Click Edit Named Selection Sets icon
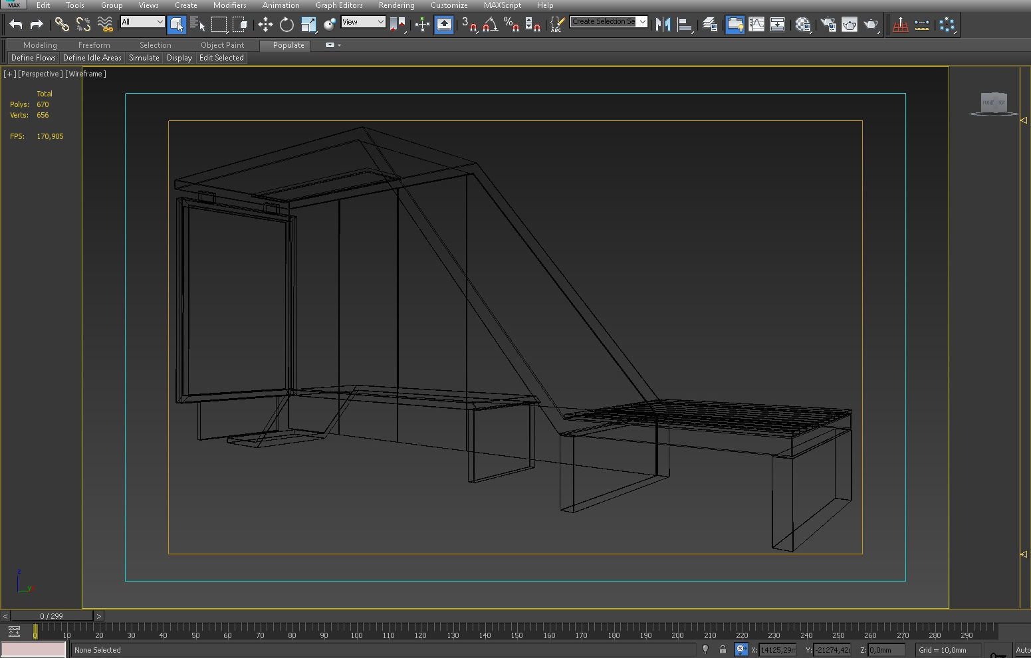Viewport: 1031px width, 658px height. click(557, 25)
